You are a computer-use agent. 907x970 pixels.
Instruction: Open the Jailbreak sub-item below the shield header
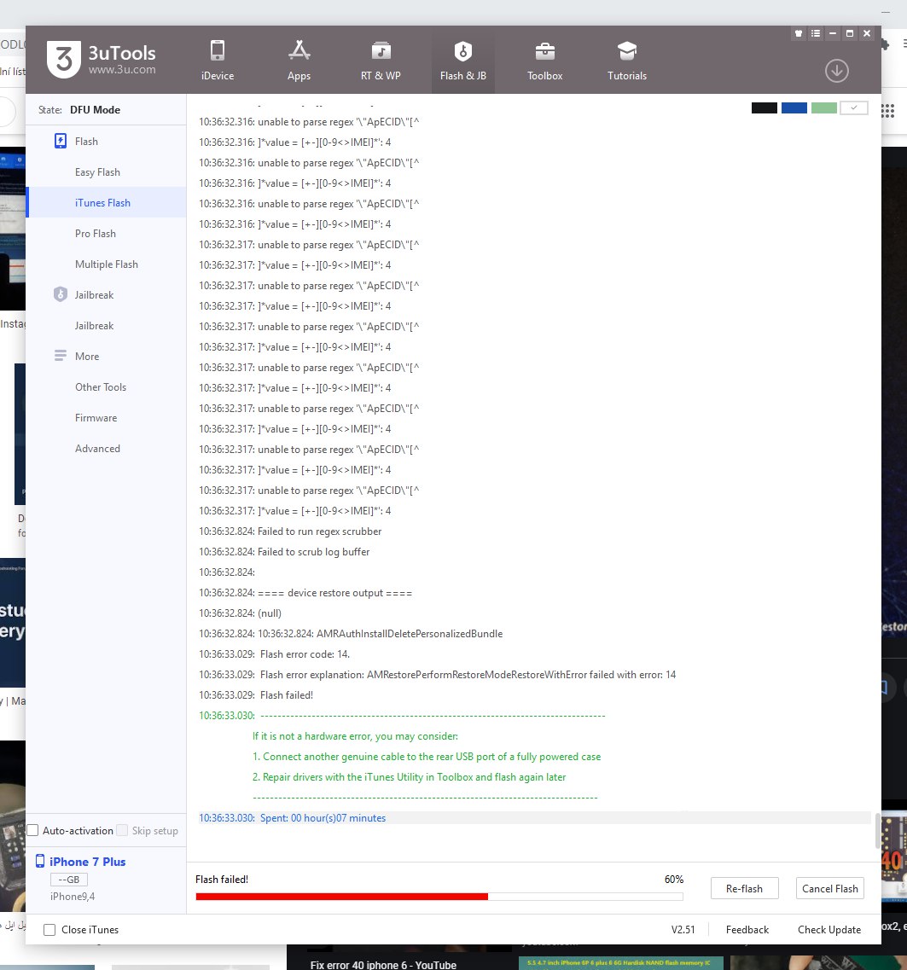pos(94,325)
